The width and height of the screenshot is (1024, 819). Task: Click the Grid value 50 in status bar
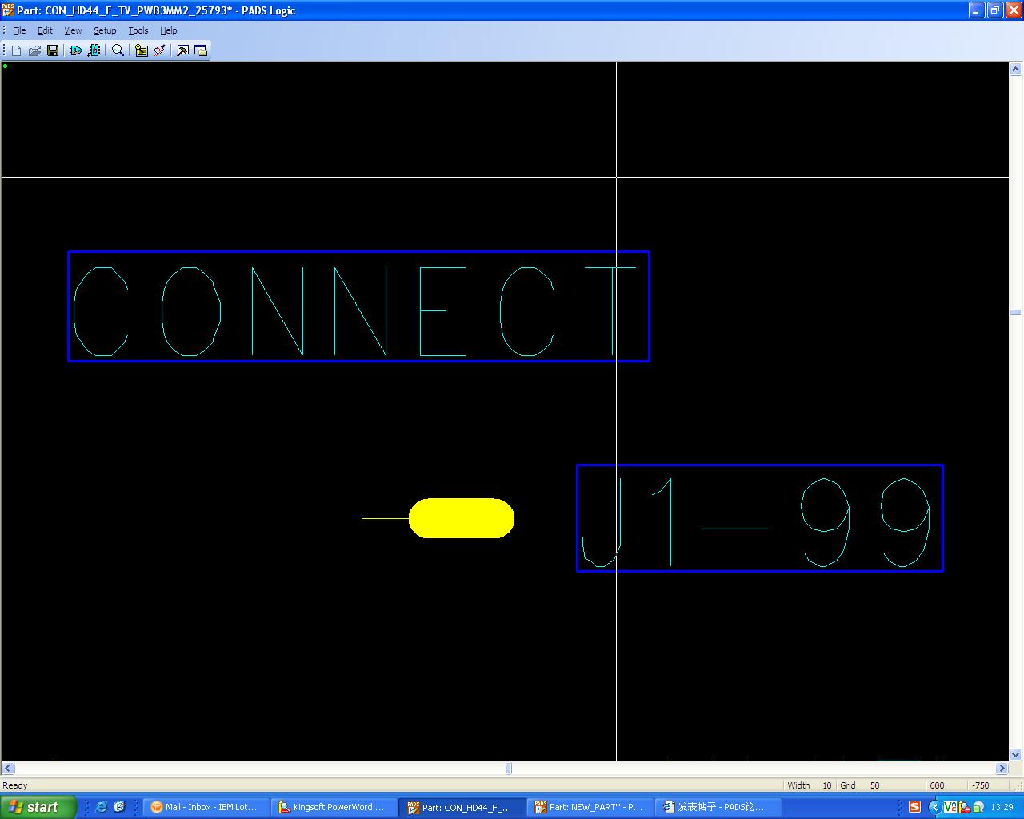[874, 785]
